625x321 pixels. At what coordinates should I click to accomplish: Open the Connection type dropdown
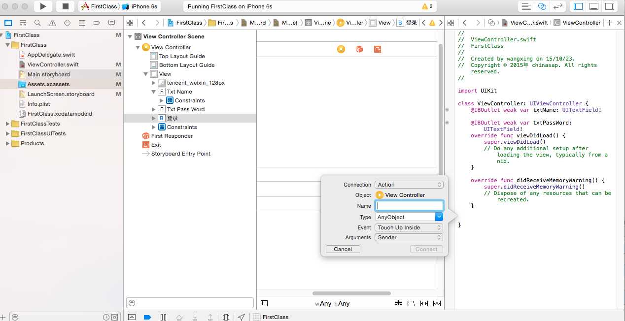409,185
